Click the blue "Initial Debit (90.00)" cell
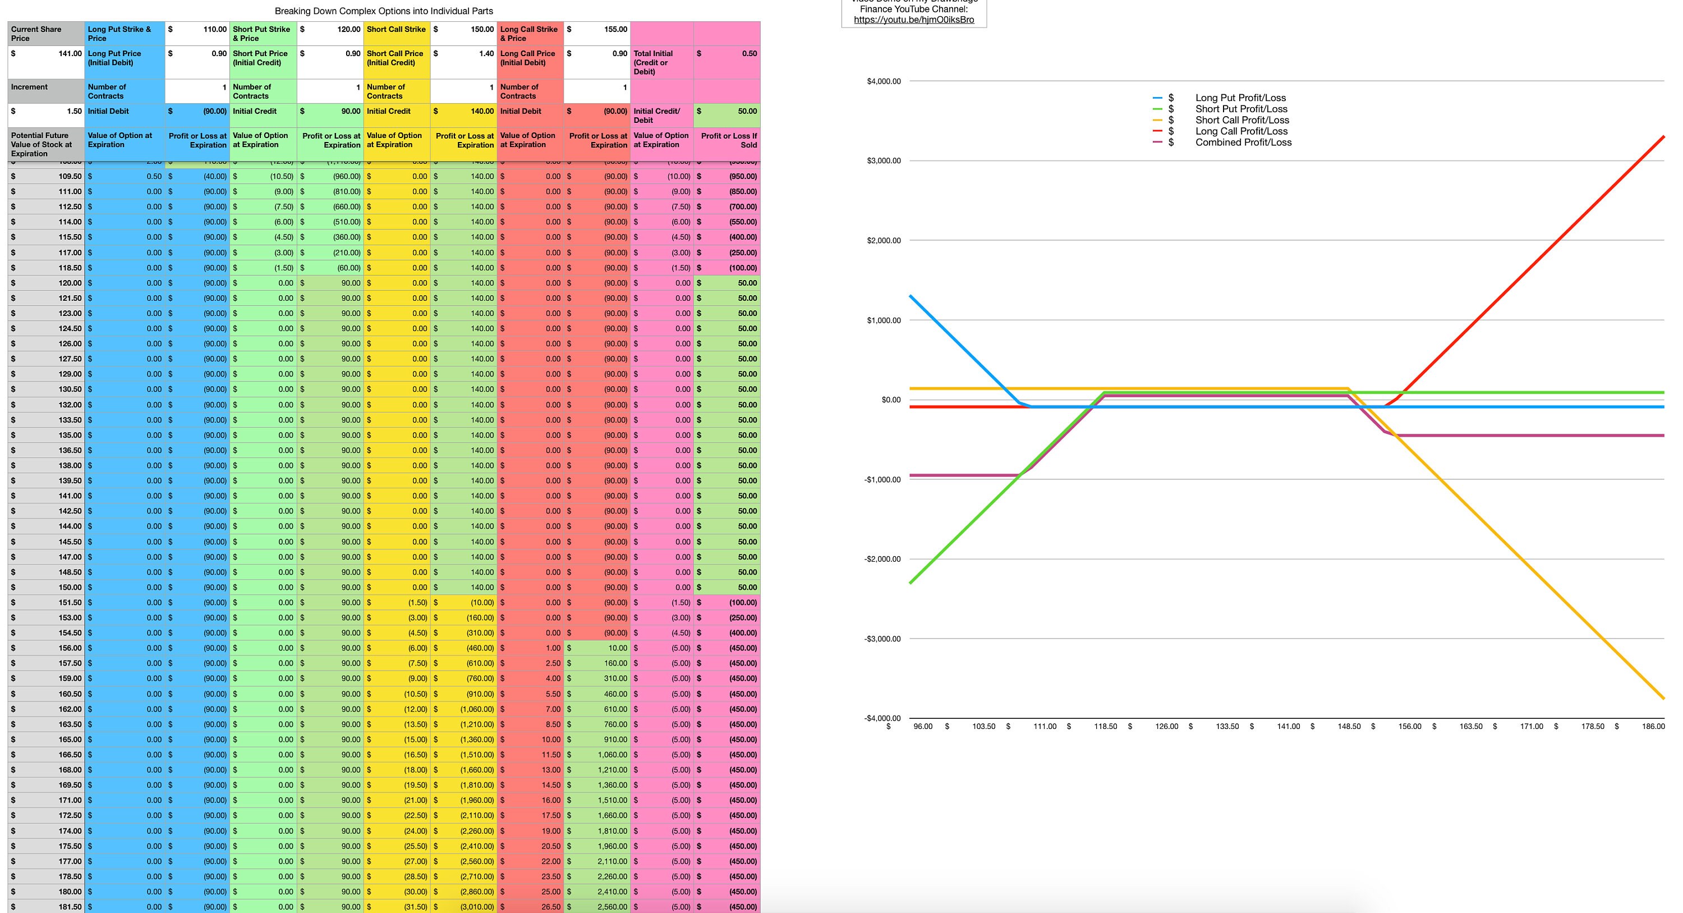The height and width of the screenshot is (913, 1683). 196,111
